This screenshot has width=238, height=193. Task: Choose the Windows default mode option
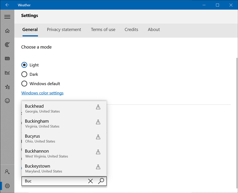tap(24, 83)
